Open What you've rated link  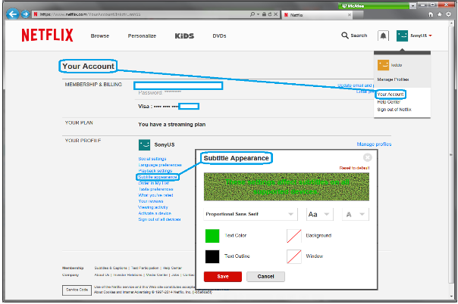pyautogui.click(x=155, y=195)
